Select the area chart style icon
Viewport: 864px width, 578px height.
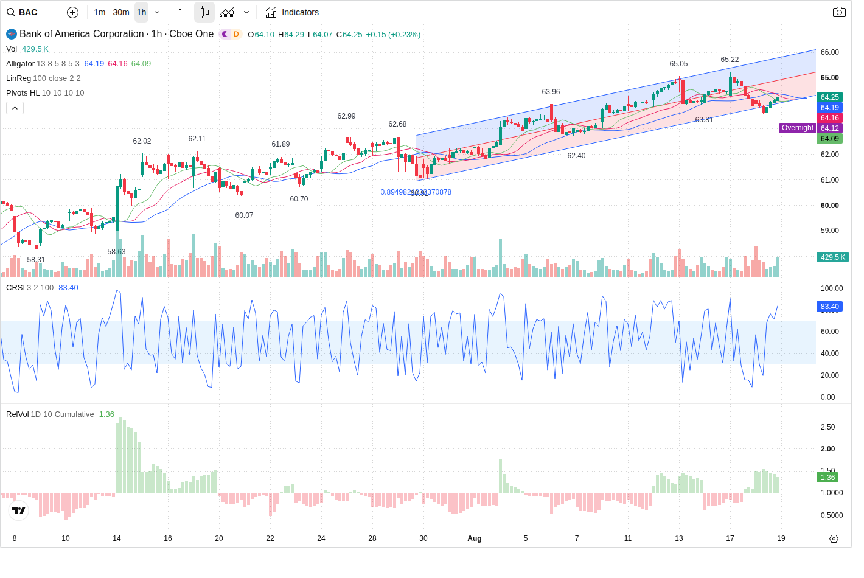click(x=228, y=12)
